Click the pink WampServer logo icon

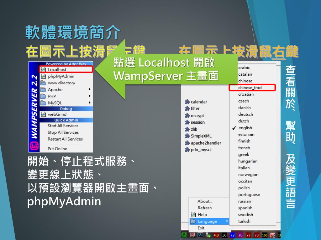(34, 146)
